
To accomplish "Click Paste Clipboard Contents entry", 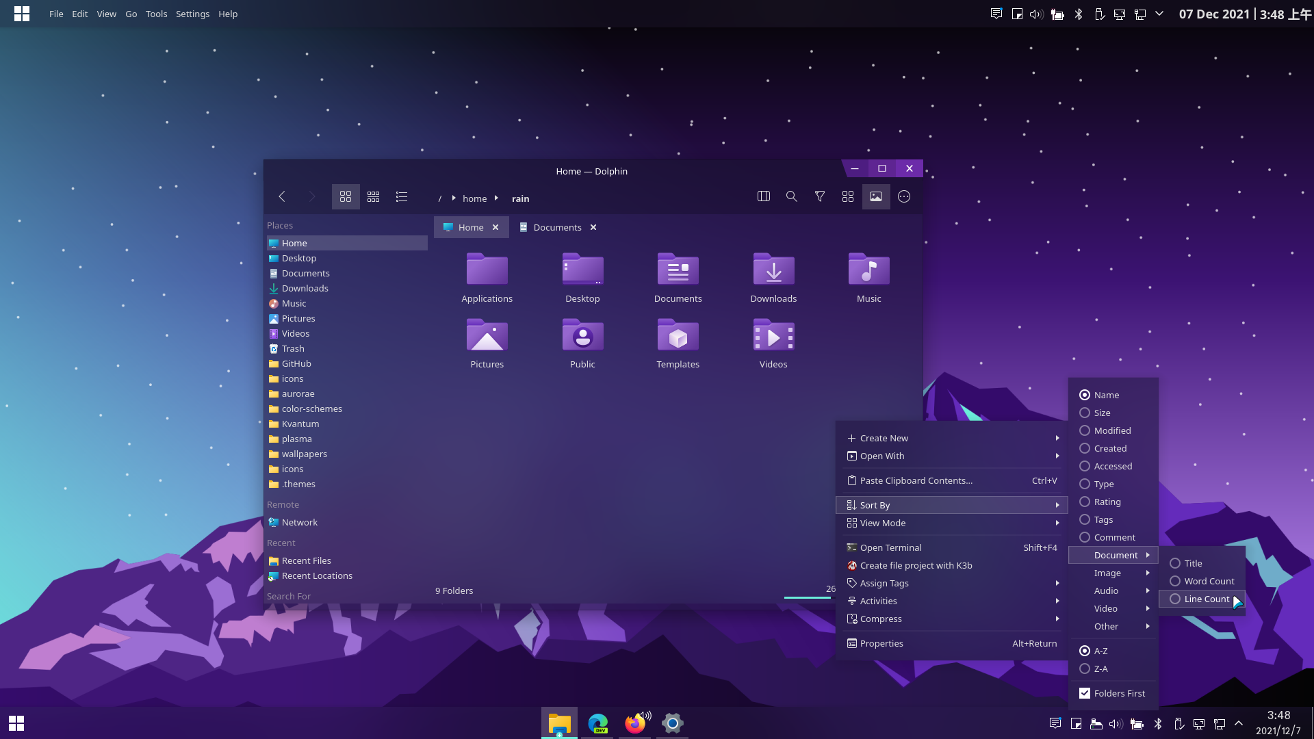I will click(x=916, y=480).
